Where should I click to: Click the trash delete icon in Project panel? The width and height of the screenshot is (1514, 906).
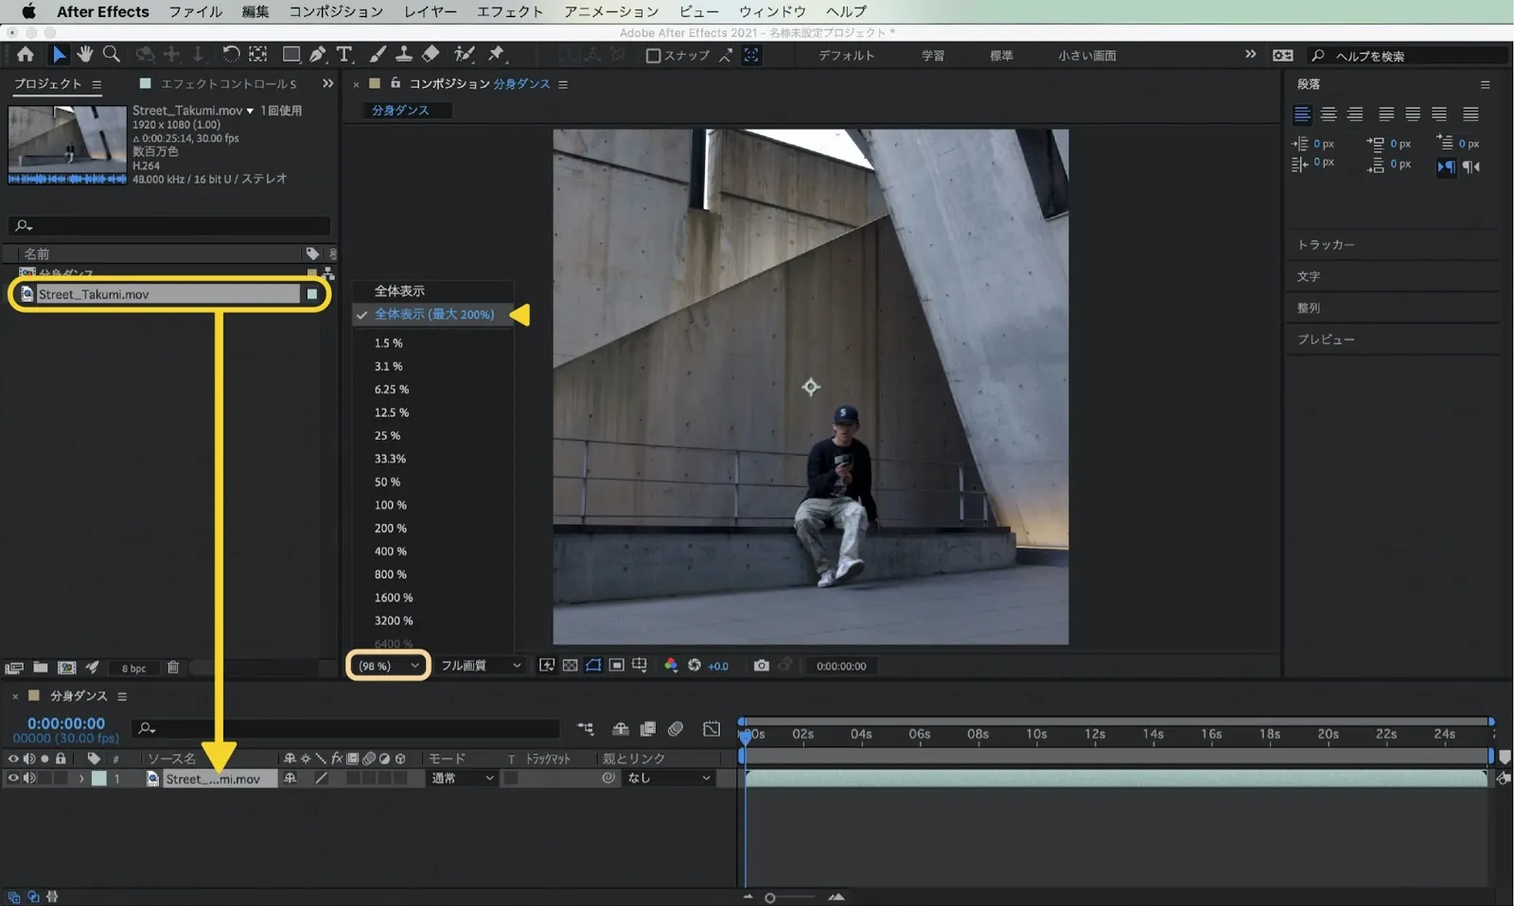click(173, 667)
